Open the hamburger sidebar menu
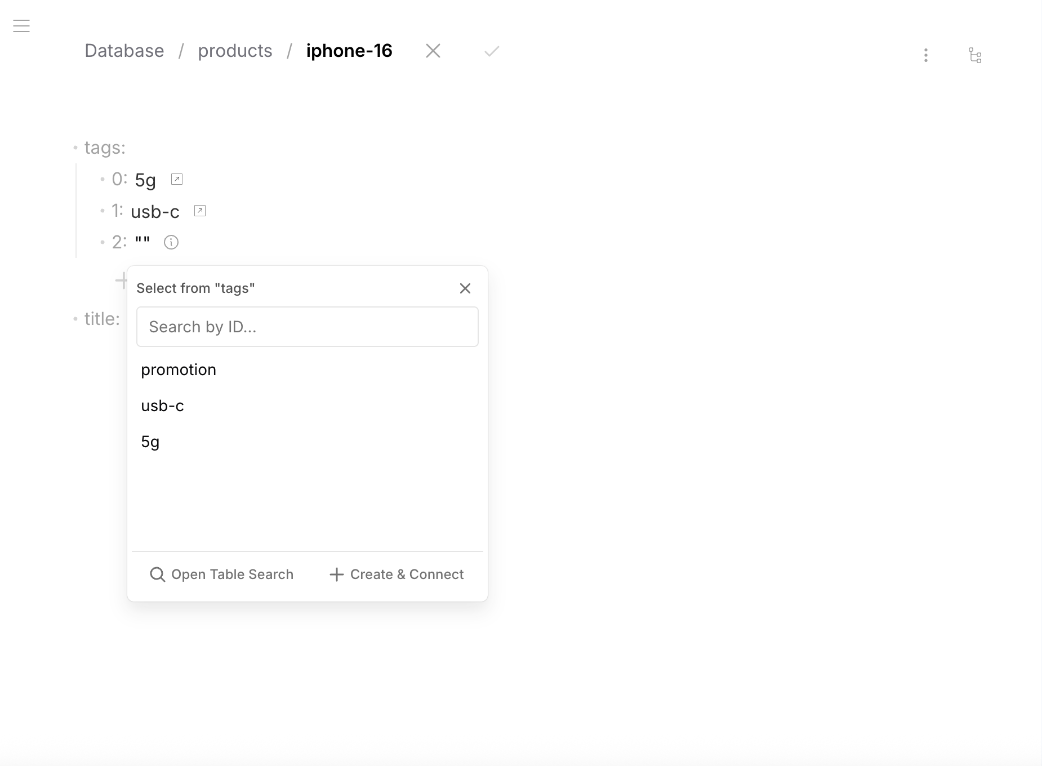1042x766 pixels. [x=21, y=26]
